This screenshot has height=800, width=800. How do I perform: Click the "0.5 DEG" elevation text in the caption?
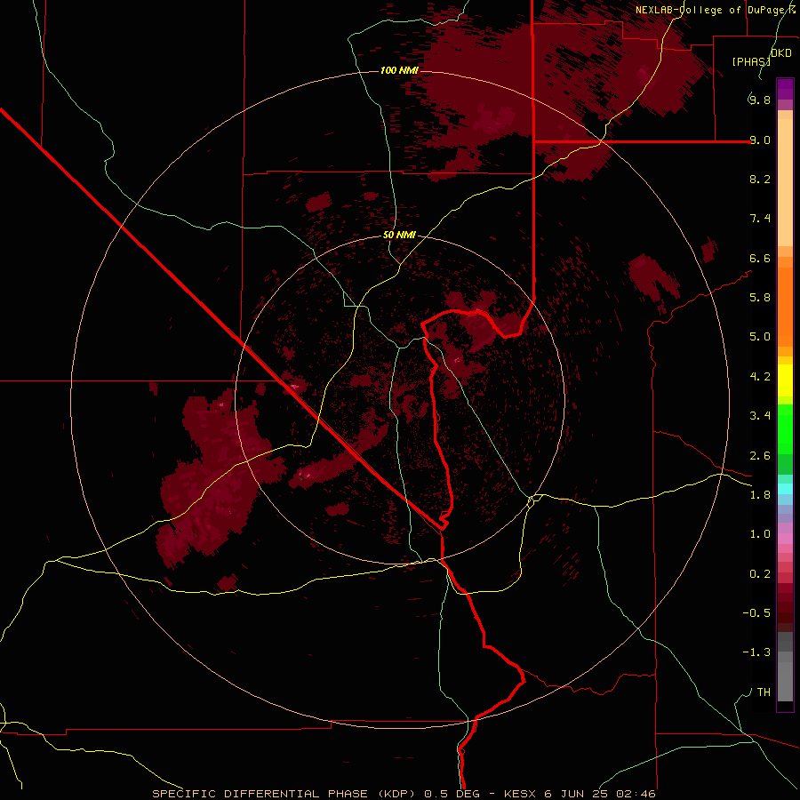click(452, 794)
